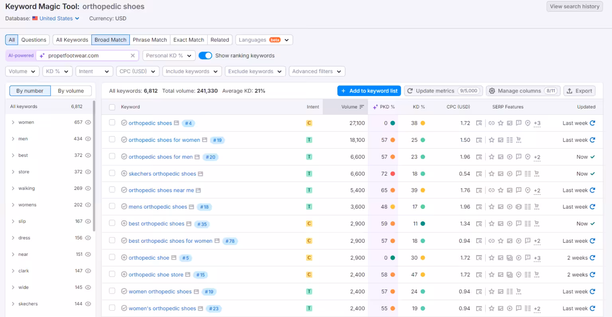Viewport: 612px width, 317px height.
Task: Select the Related tab
Action: coord(220,40)
